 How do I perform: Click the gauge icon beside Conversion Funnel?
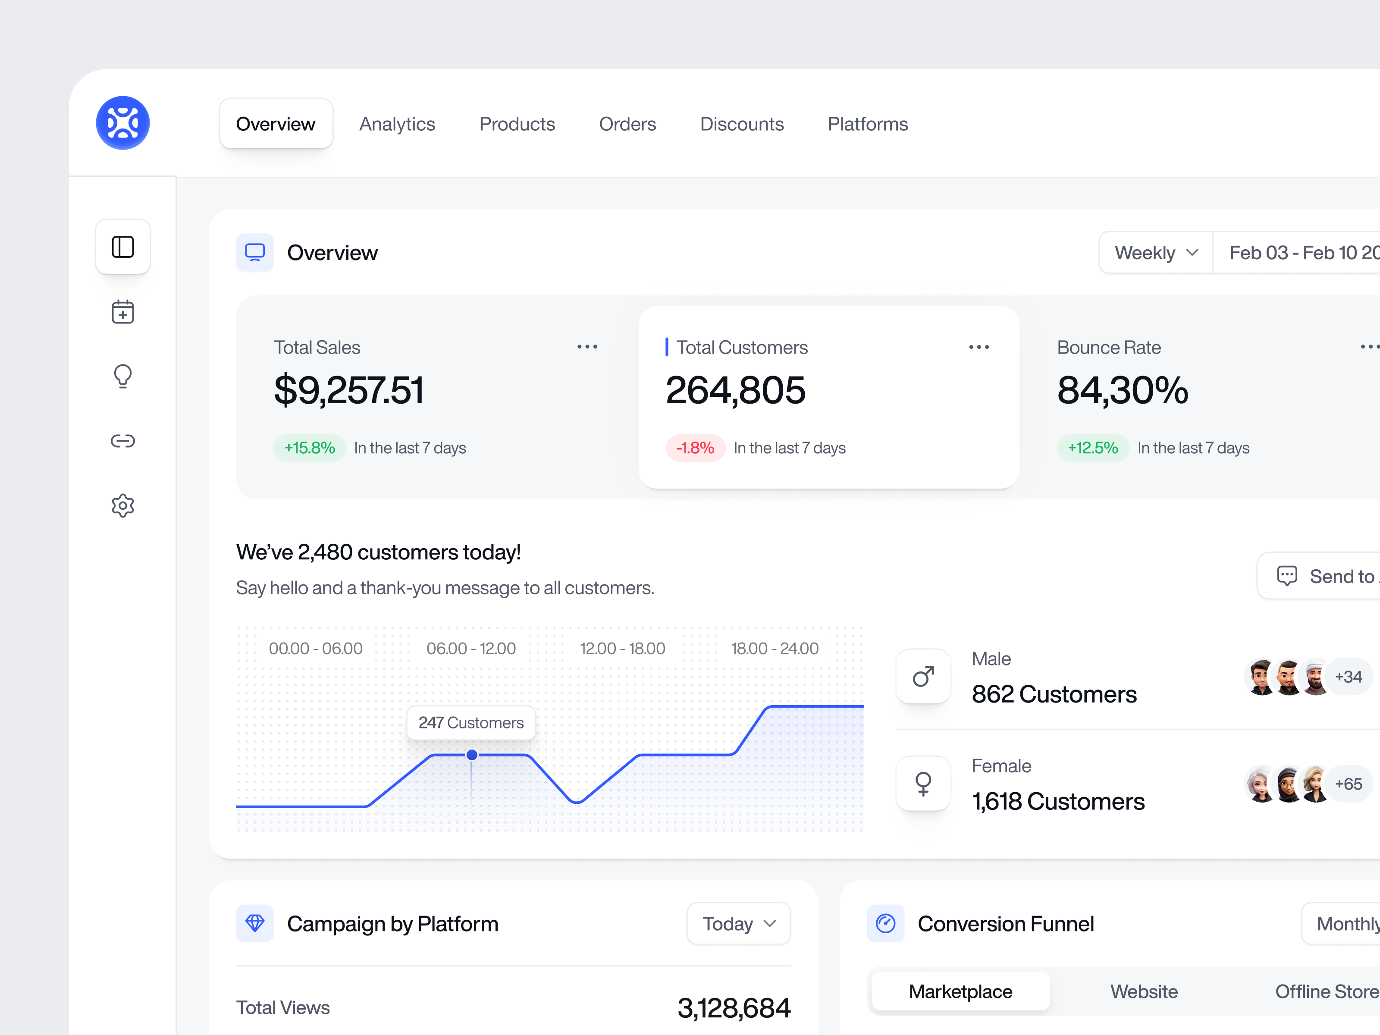[x=885, y=923]
